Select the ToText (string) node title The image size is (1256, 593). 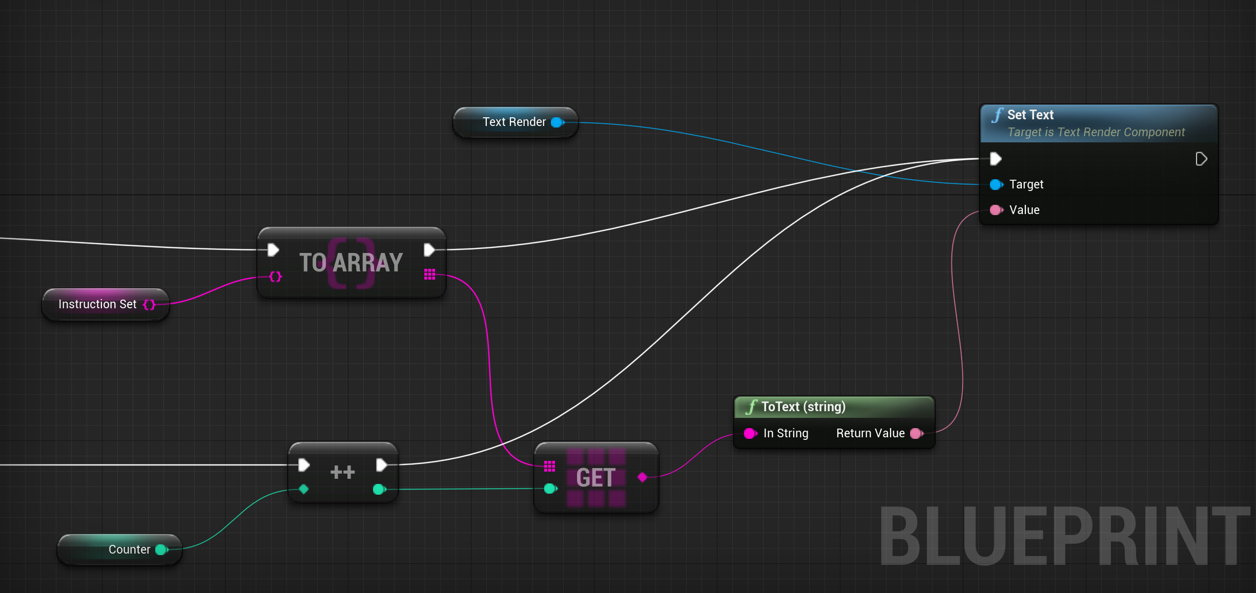[x=803, y=407]
